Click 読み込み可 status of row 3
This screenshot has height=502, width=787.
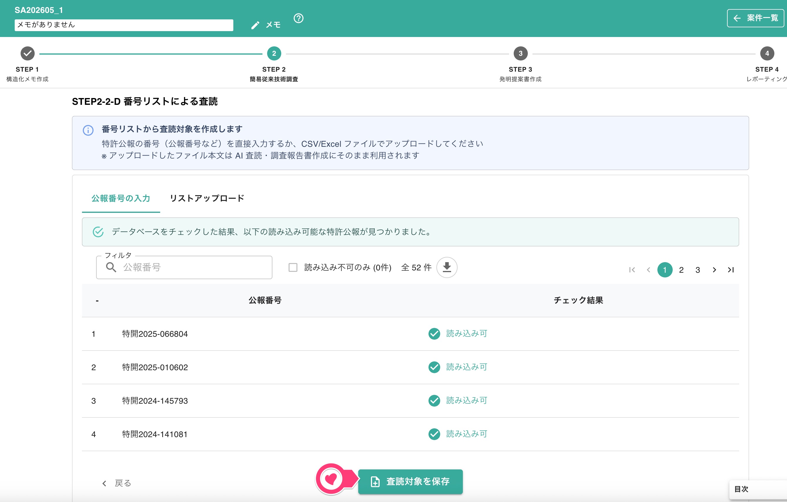pos(466,400)
